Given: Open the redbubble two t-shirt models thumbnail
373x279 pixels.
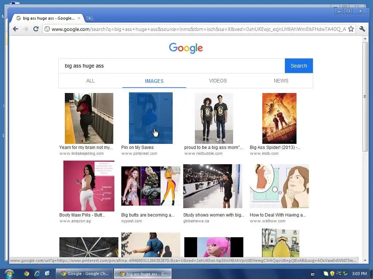Looking at the screenshot, I should [x=214, y=118].
